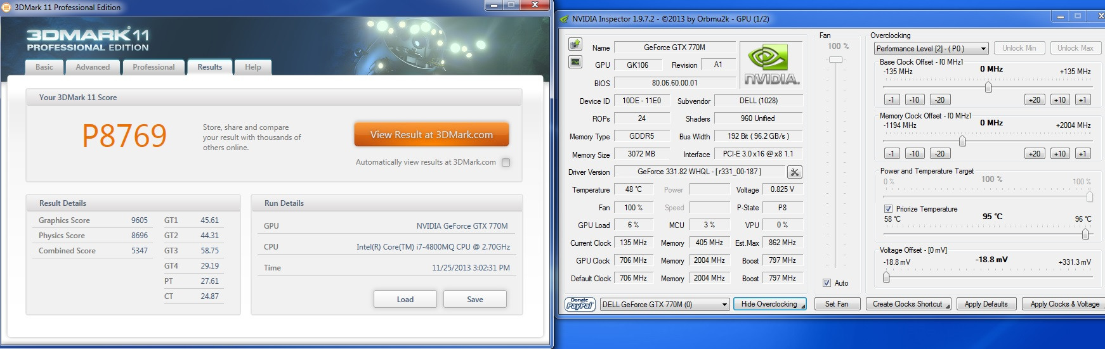Increase Memory Clock Offset by 20
The width and height of the screenshot is (1105, 349).
tap(1035, 153)
